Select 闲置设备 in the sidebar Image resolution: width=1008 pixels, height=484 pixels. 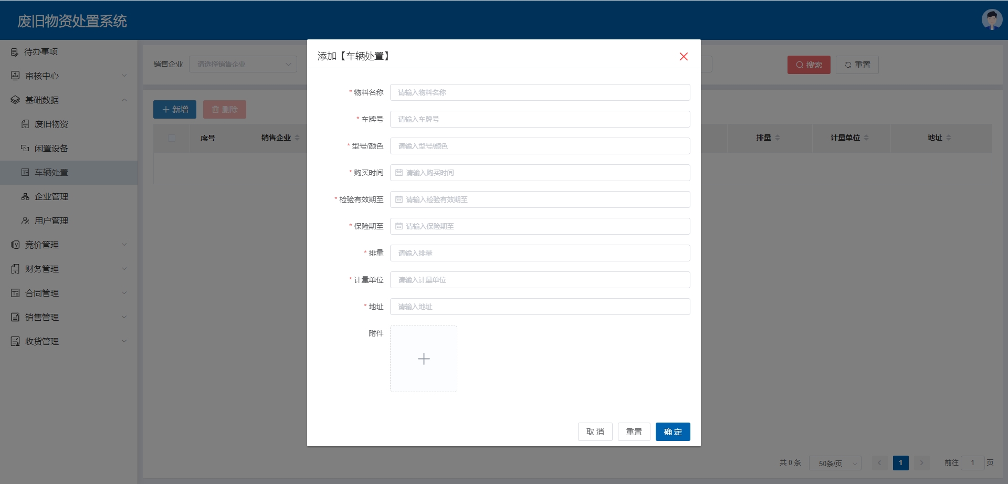click(51, 149)
